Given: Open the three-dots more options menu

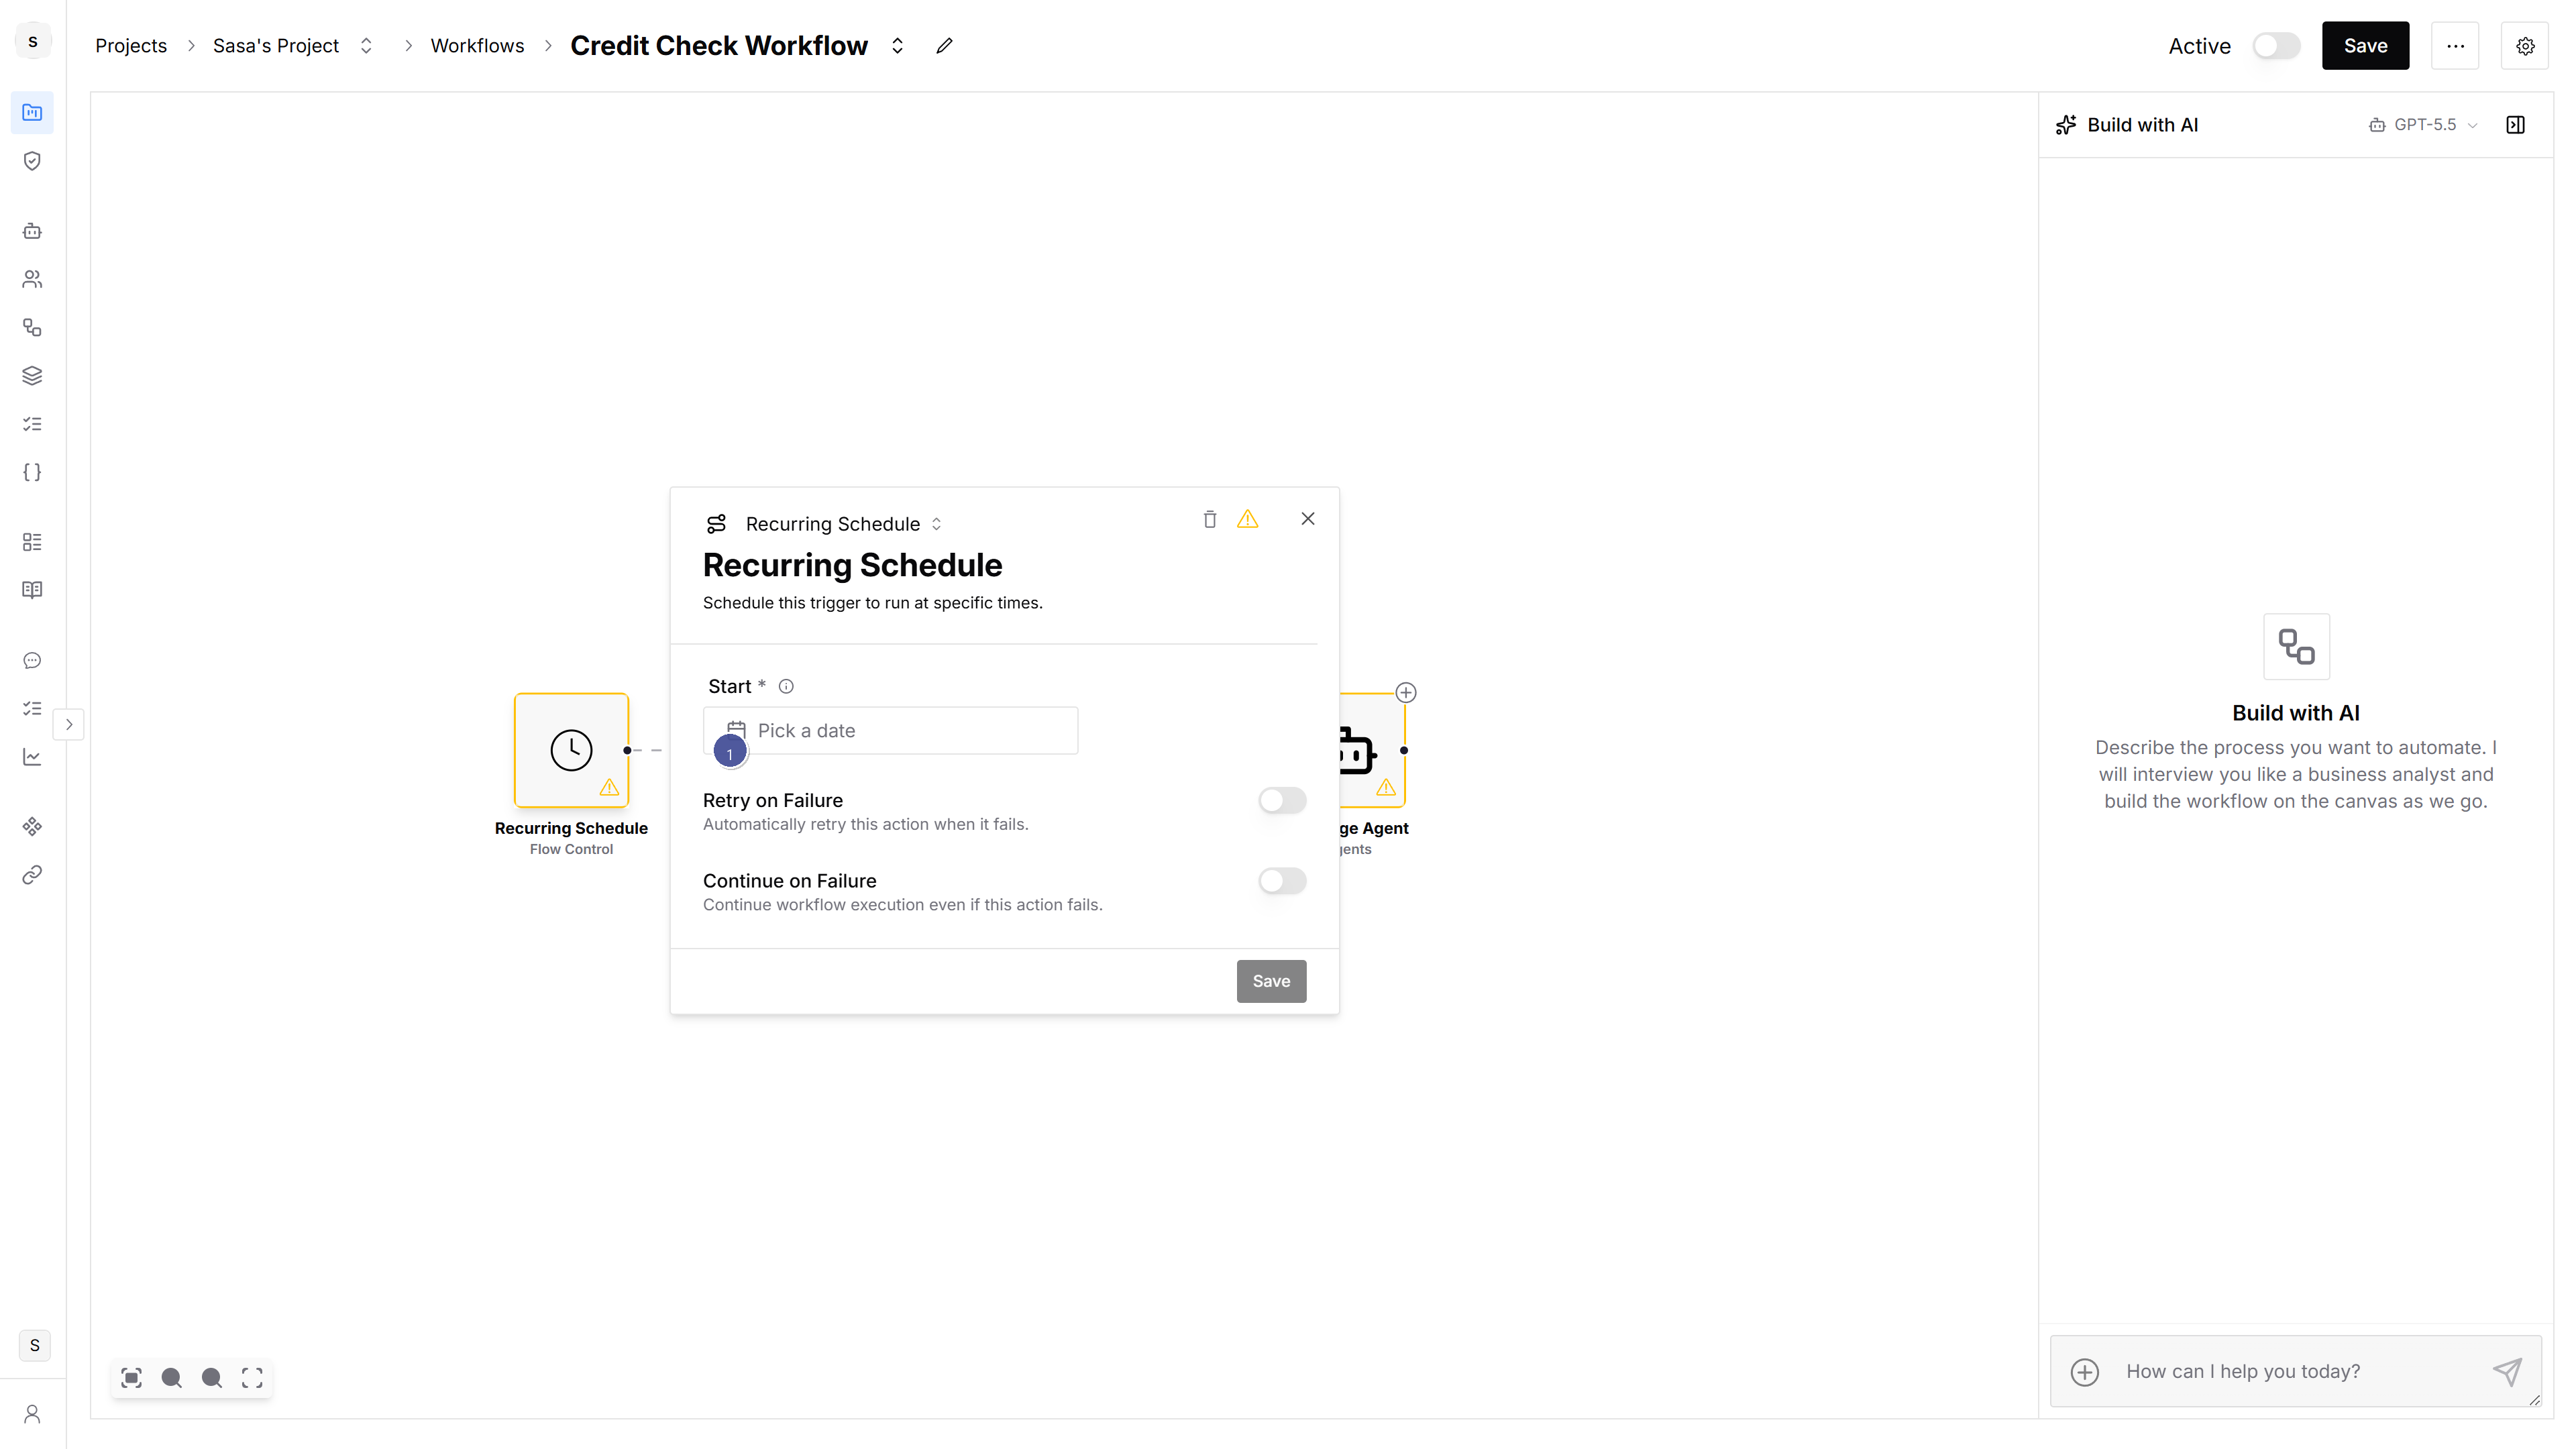Looking at the screenshot, I should (x=2455, y=46).
